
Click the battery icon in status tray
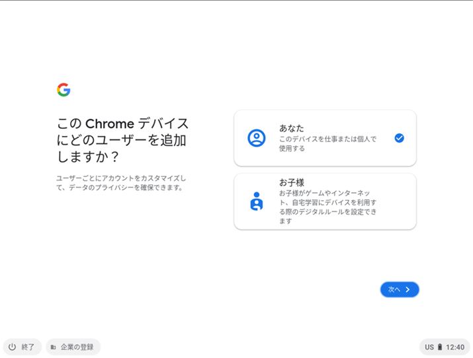click(x=440, y=347)
